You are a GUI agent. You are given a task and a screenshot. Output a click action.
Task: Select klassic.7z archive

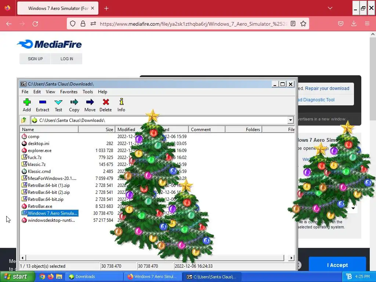pos(33,164)
